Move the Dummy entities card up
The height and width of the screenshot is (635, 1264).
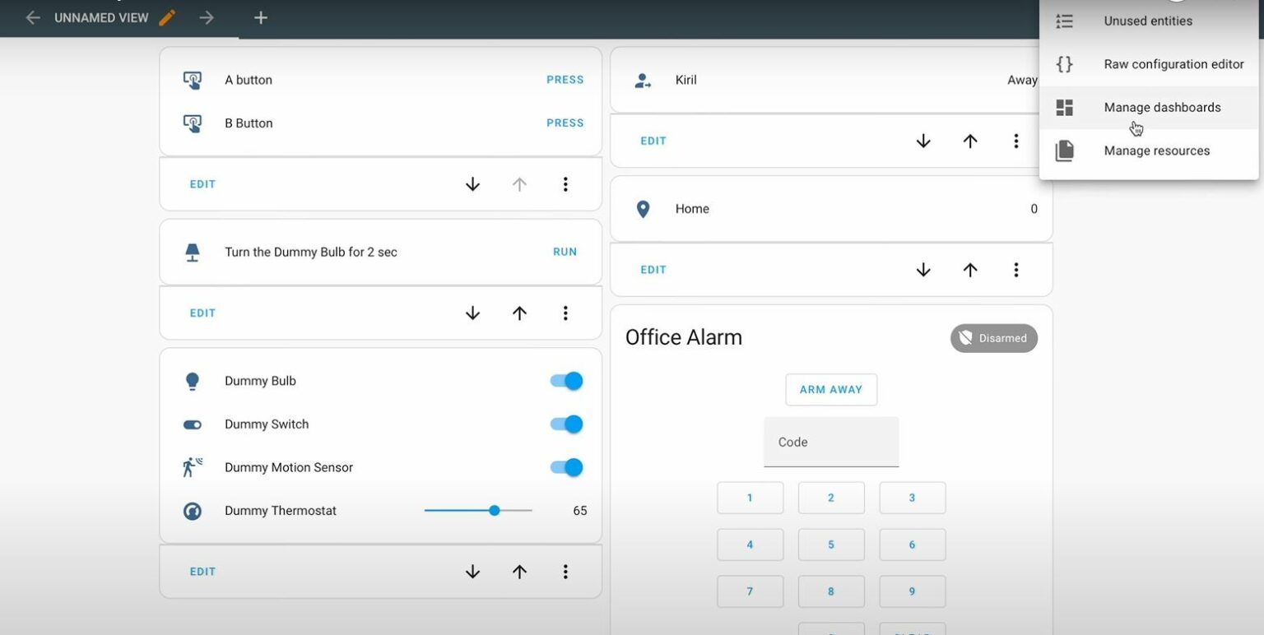point(519,572)
